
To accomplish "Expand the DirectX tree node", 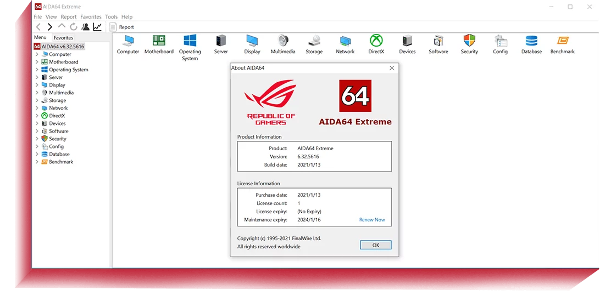I will 37,116.
